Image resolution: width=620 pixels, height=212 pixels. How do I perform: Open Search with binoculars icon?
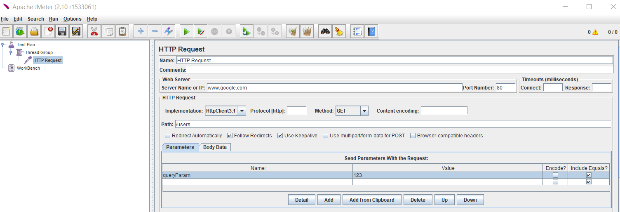(x=325, y=31)
